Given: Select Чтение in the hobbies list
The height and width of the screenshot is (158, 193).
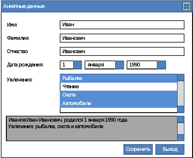Looking at the screenshot, I should (118, 87).
